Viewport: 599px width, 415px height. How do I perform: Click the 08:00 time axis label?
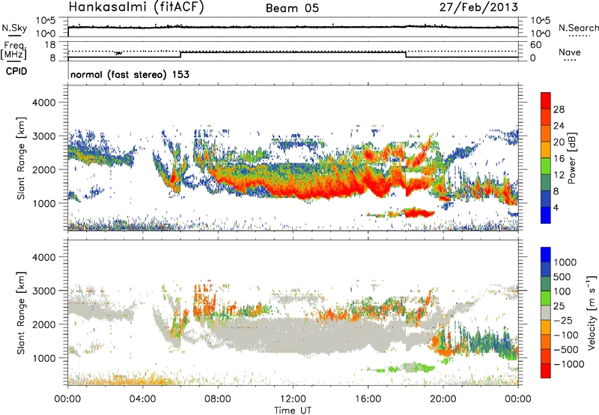[x=218, y=399]
